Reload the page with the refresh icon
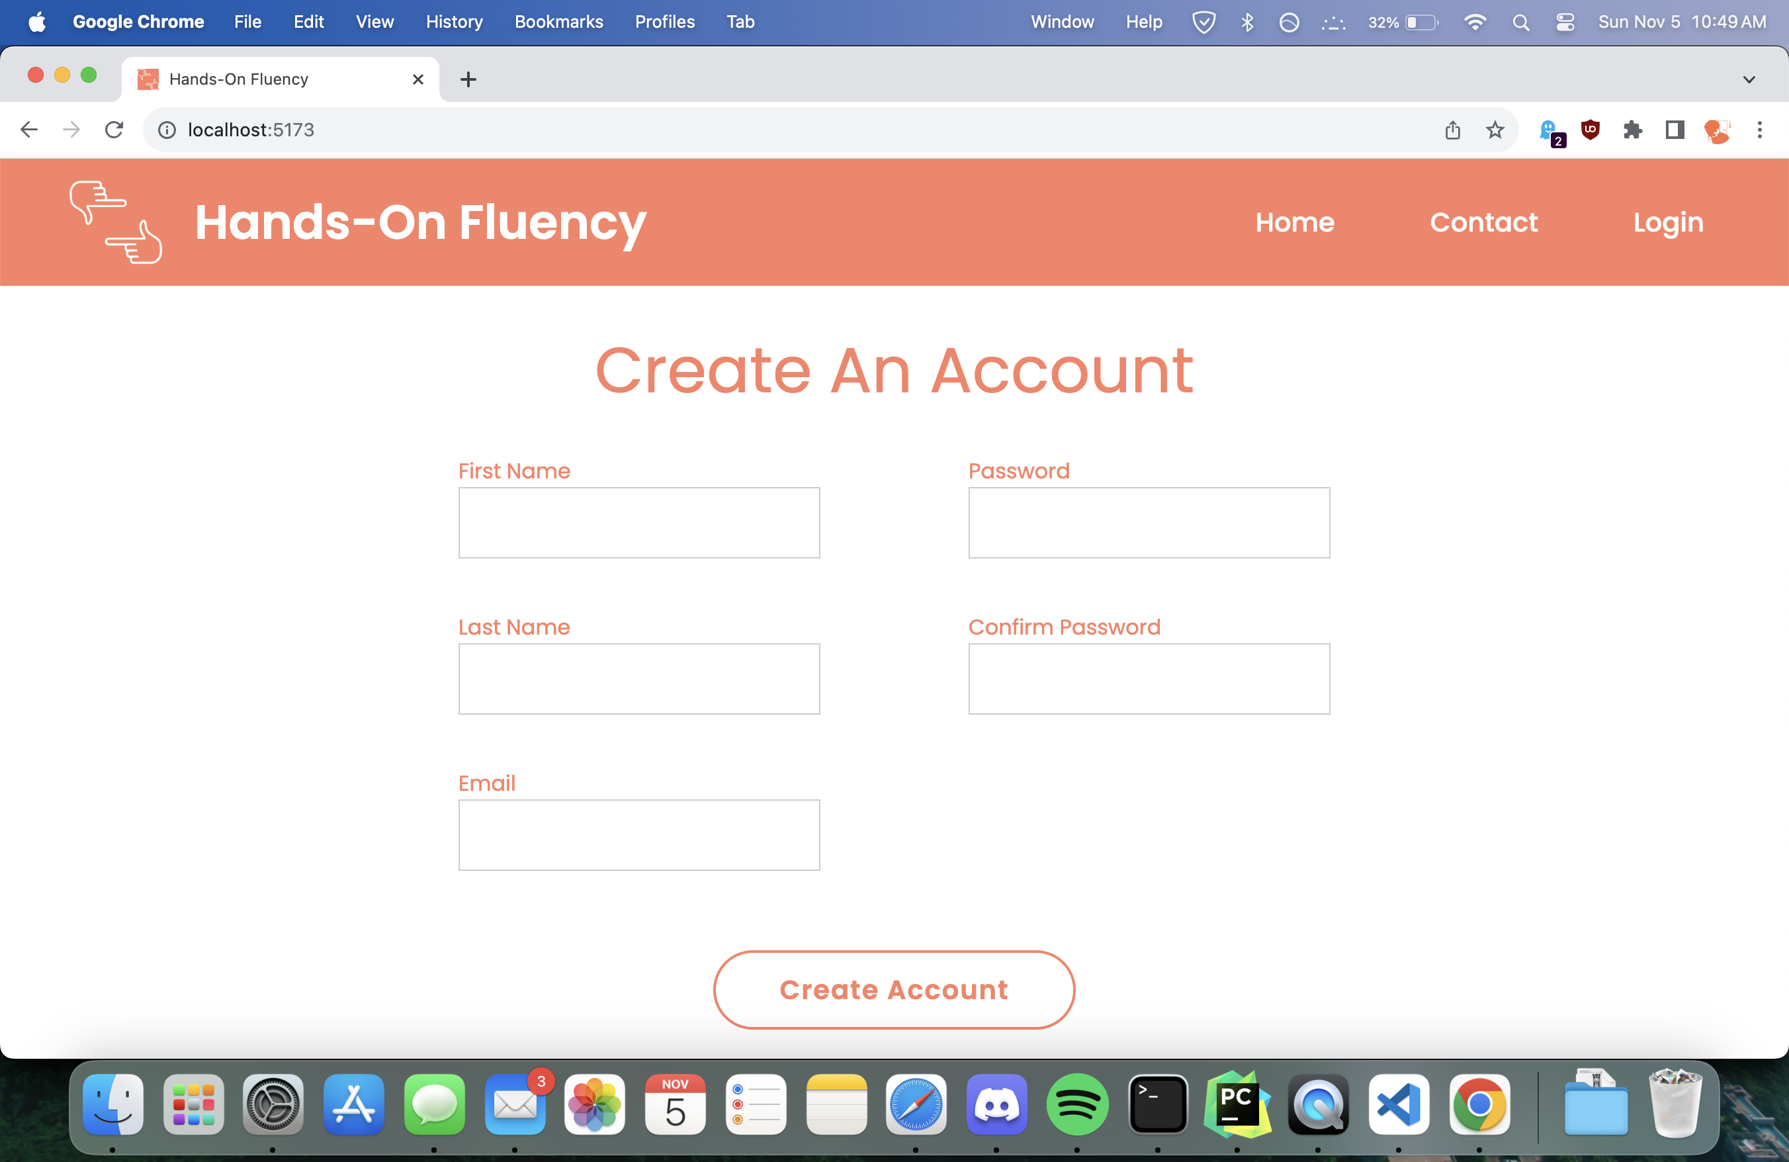The image size is (1789, 1162). [x=114, y=130]
